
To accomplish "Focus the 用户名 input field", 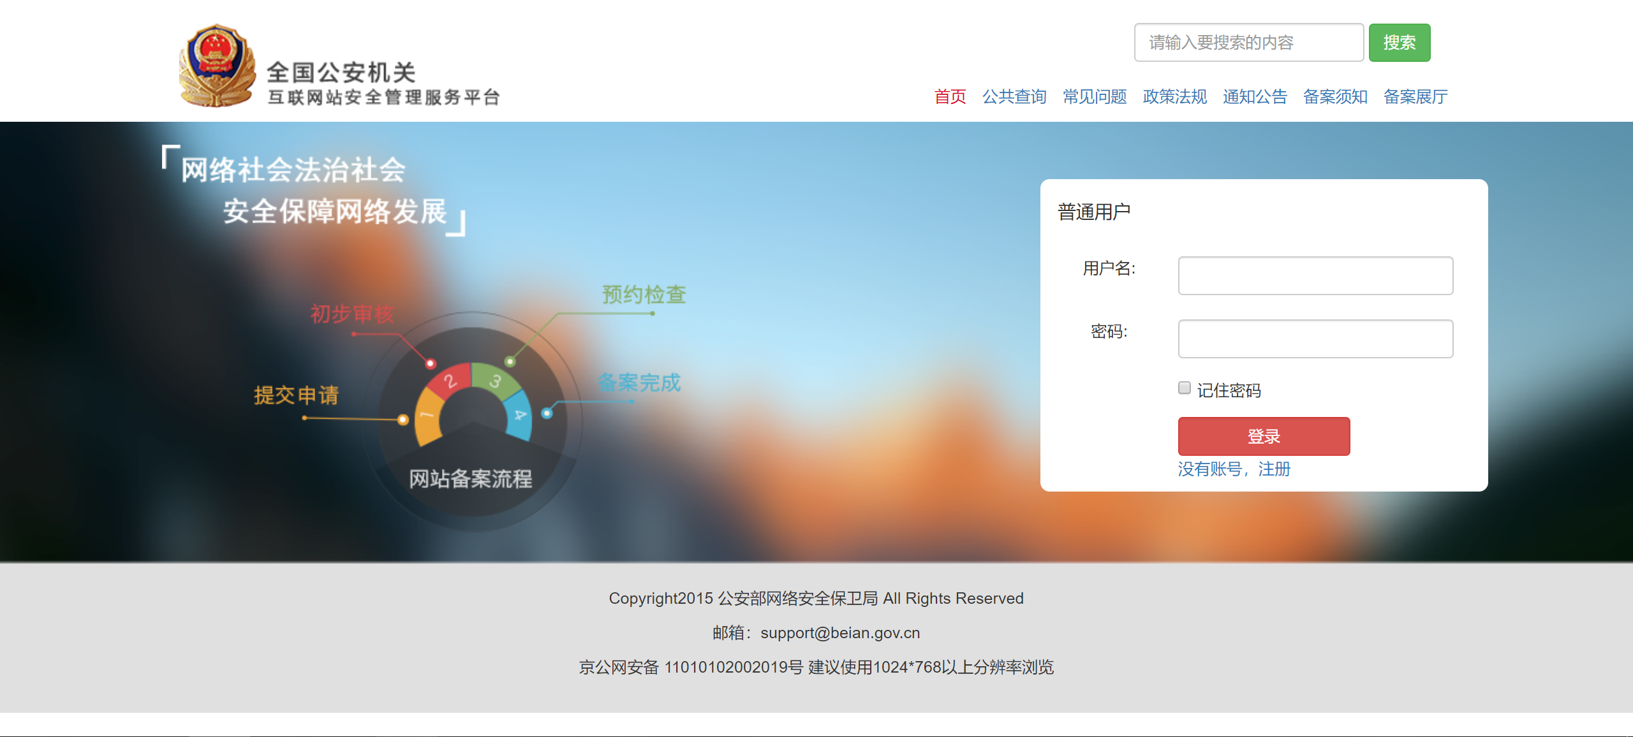I will 1315,276.
